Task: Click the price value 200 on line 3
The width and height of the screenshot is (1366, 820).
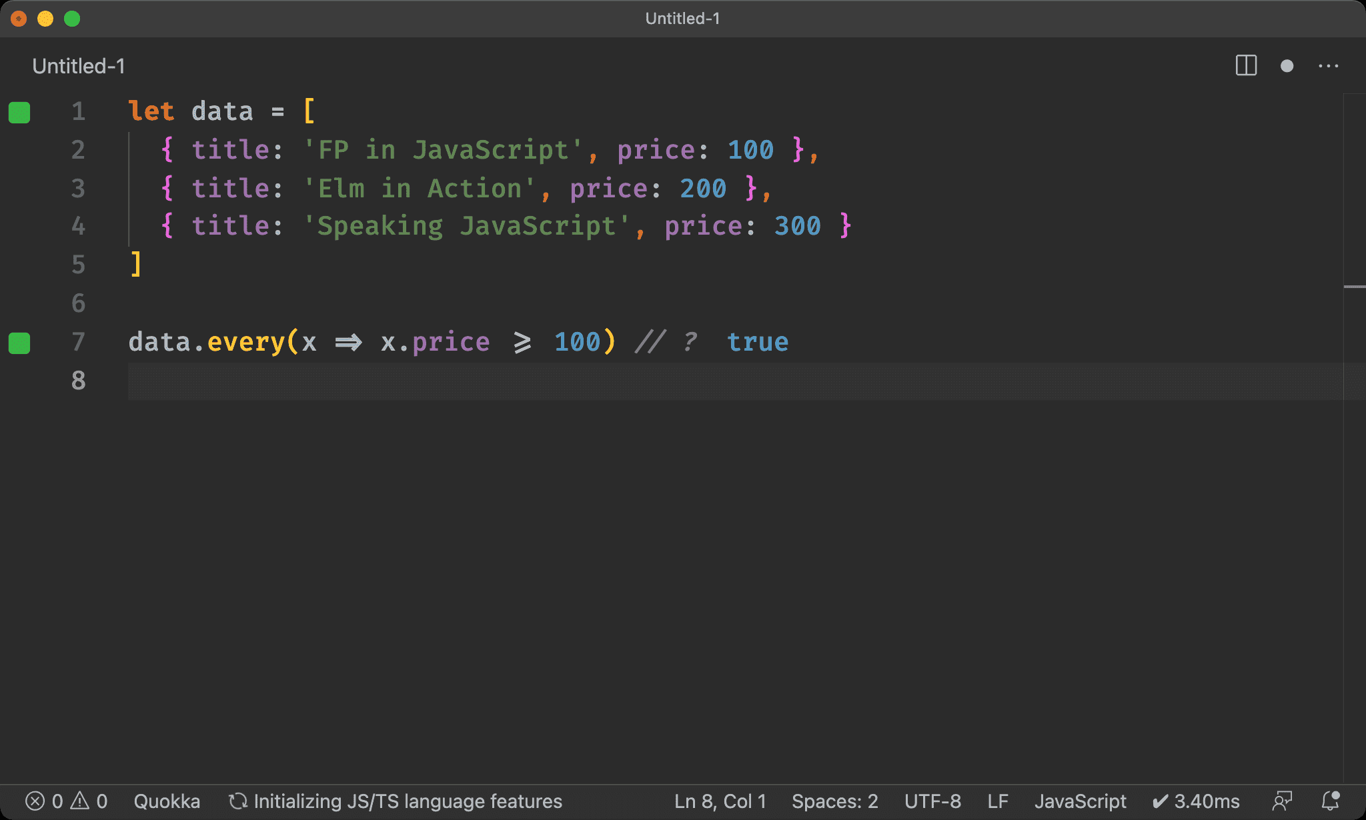Action: (x=703, y=189)
